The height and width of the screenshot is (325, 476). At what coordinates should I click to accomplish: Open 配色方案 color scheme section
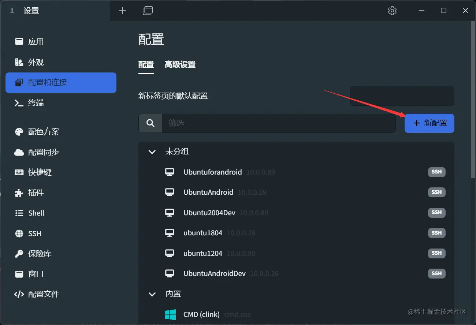[x=61, y=132]
